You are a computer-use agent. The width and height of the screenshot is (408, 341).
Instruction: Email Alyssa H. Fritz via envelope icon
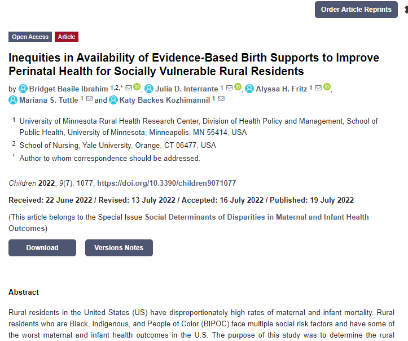(x=318, y=88)
